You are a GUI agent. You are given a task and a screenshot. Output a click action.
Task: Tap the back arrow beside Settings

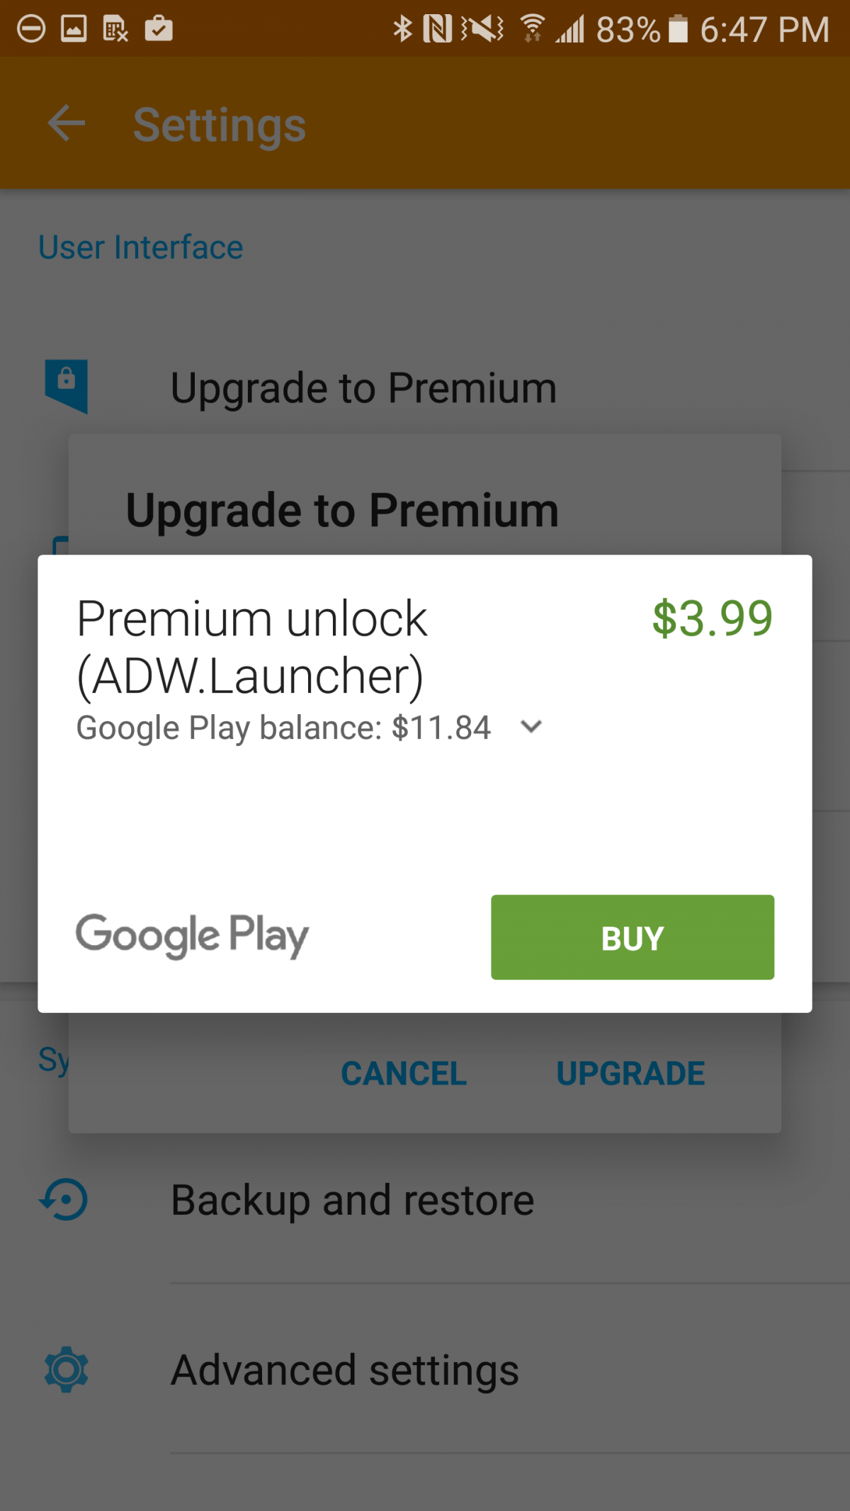(67, 123)
